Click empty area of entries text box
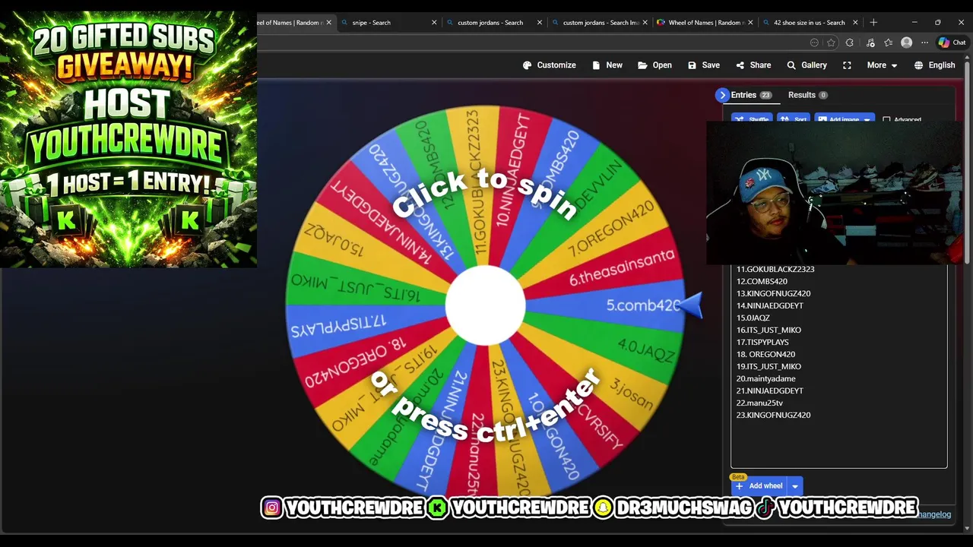Image resolution: width=973 pixels, height=547 pixels. [x=838, y=444]
